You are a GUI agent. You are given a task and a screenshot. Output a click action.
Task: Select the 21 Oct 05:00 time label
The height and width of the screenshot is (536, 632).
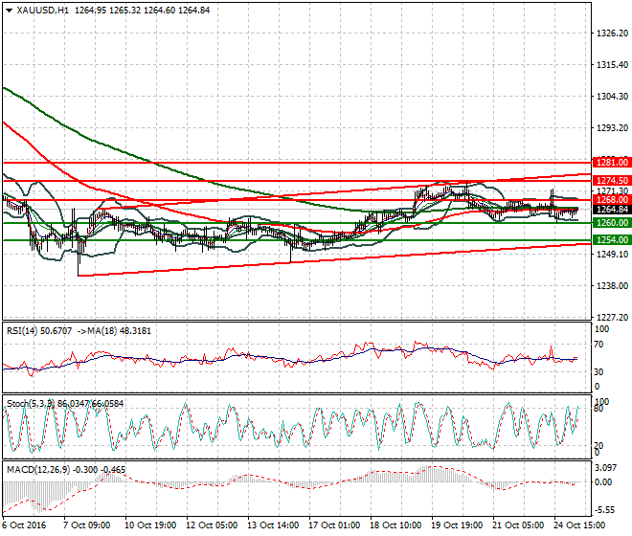tap(518, 525)
